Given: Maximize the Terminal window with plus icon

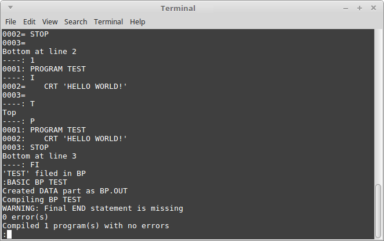Looking at the screenshot, I should click(360, 8).
